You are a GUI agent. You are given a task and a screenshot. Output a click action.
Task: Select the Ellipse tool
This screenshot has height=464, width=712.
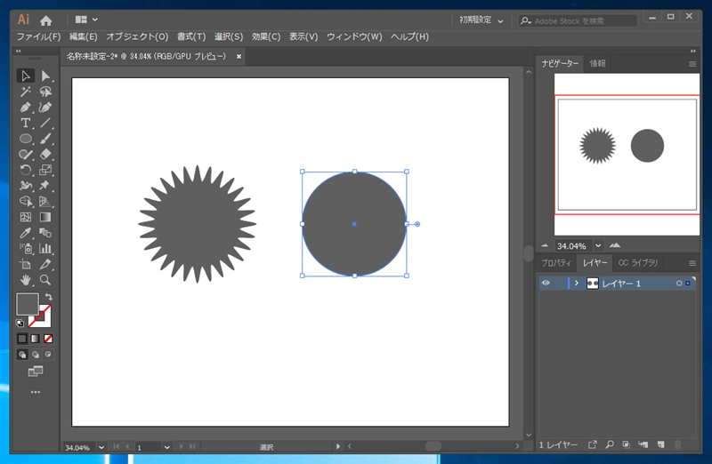pyautogui.click(x=26, y=139)
